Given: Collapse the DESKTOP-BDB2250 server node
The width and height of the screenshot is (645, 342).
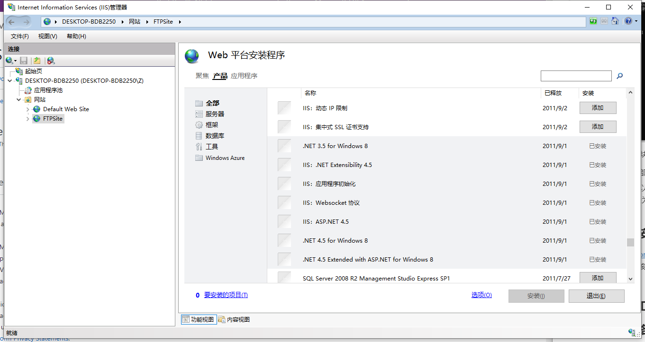Looking at the screenshot, I should tap(10, 81).
